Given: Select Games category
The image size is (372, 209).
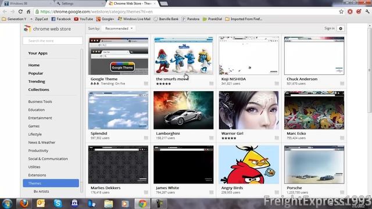Looking at the screenshot, I should coord(34,126).
